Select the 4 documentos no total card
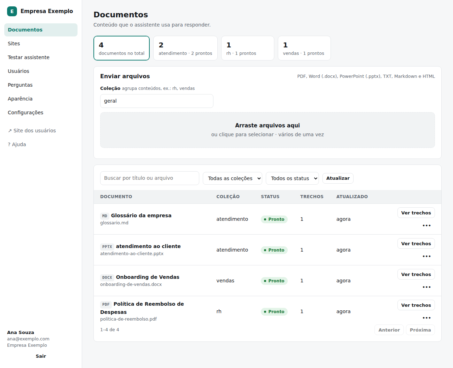The image size is (453, 368). [121, 48]
